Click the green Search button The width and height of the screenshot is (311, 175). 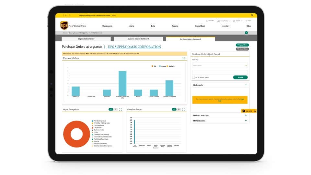pyautogui.click(x=240, y=77)
